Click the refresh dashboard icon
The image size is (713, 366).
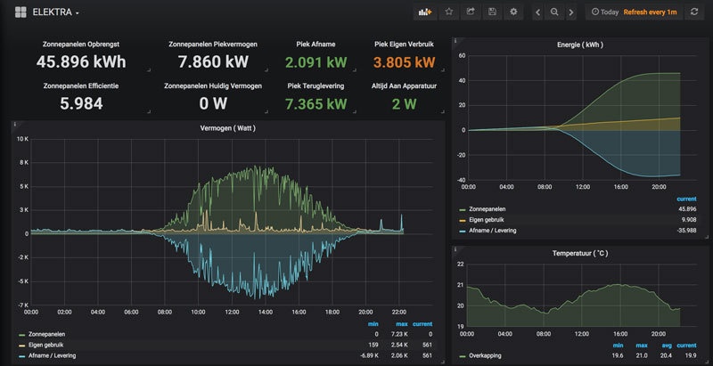[694, 12]
